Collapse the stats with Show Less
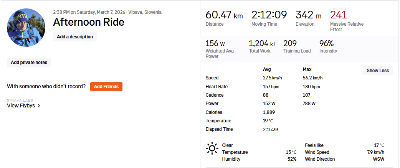The width and height of the screenshot is (400, 168). [x=377, y=71]
